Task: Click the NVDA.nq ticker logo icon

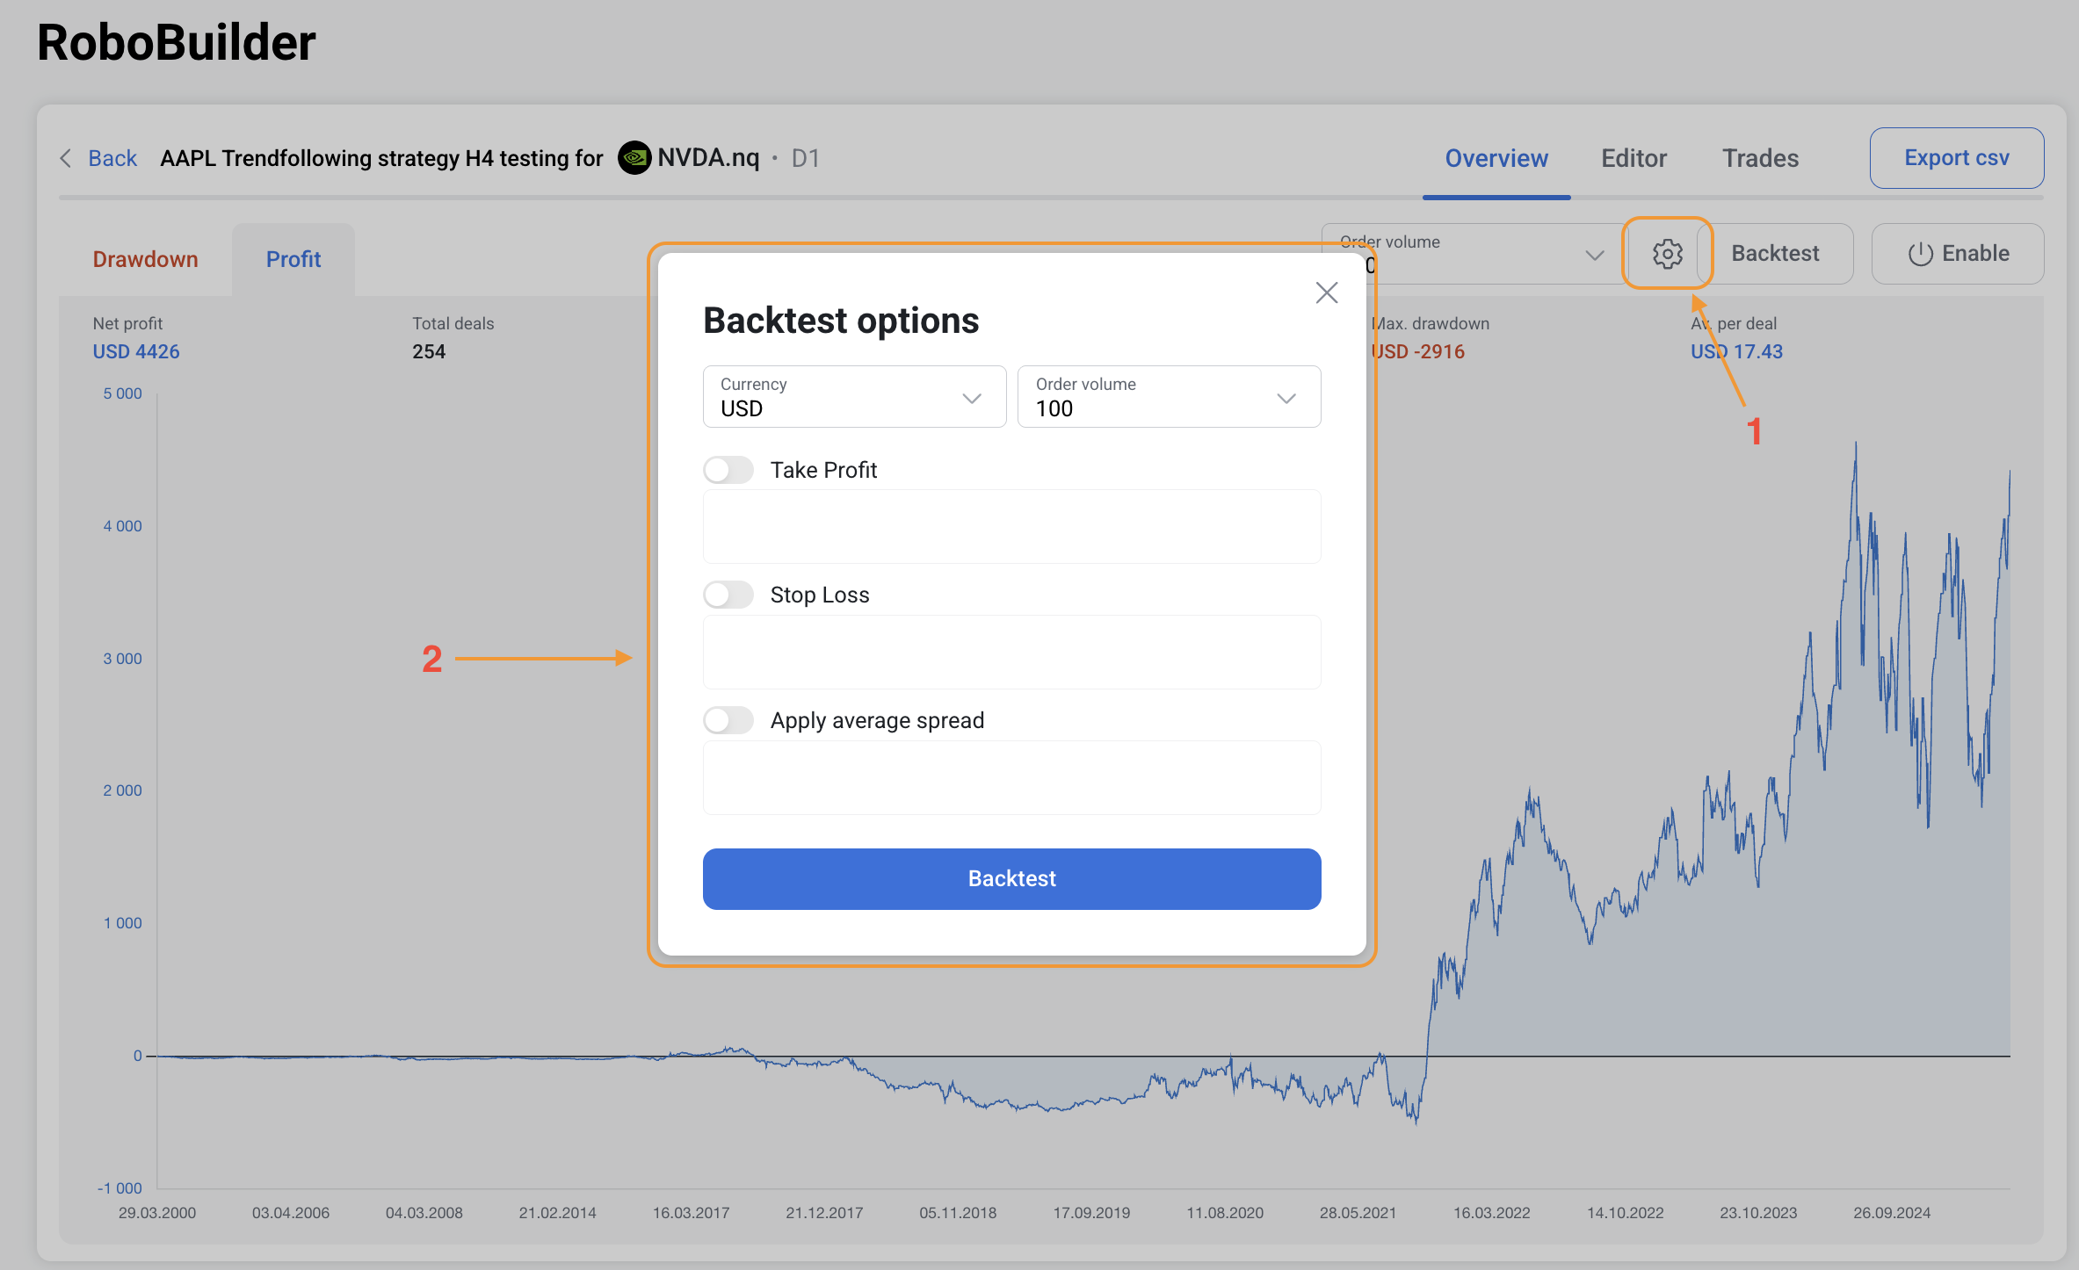Action: pyautogui.click(x=634, y=158)
